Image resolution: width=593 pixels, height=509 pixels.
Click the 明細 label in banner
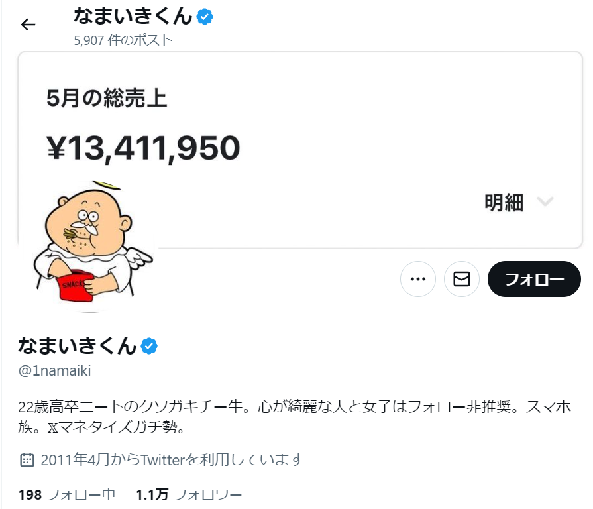click(504, 202)
